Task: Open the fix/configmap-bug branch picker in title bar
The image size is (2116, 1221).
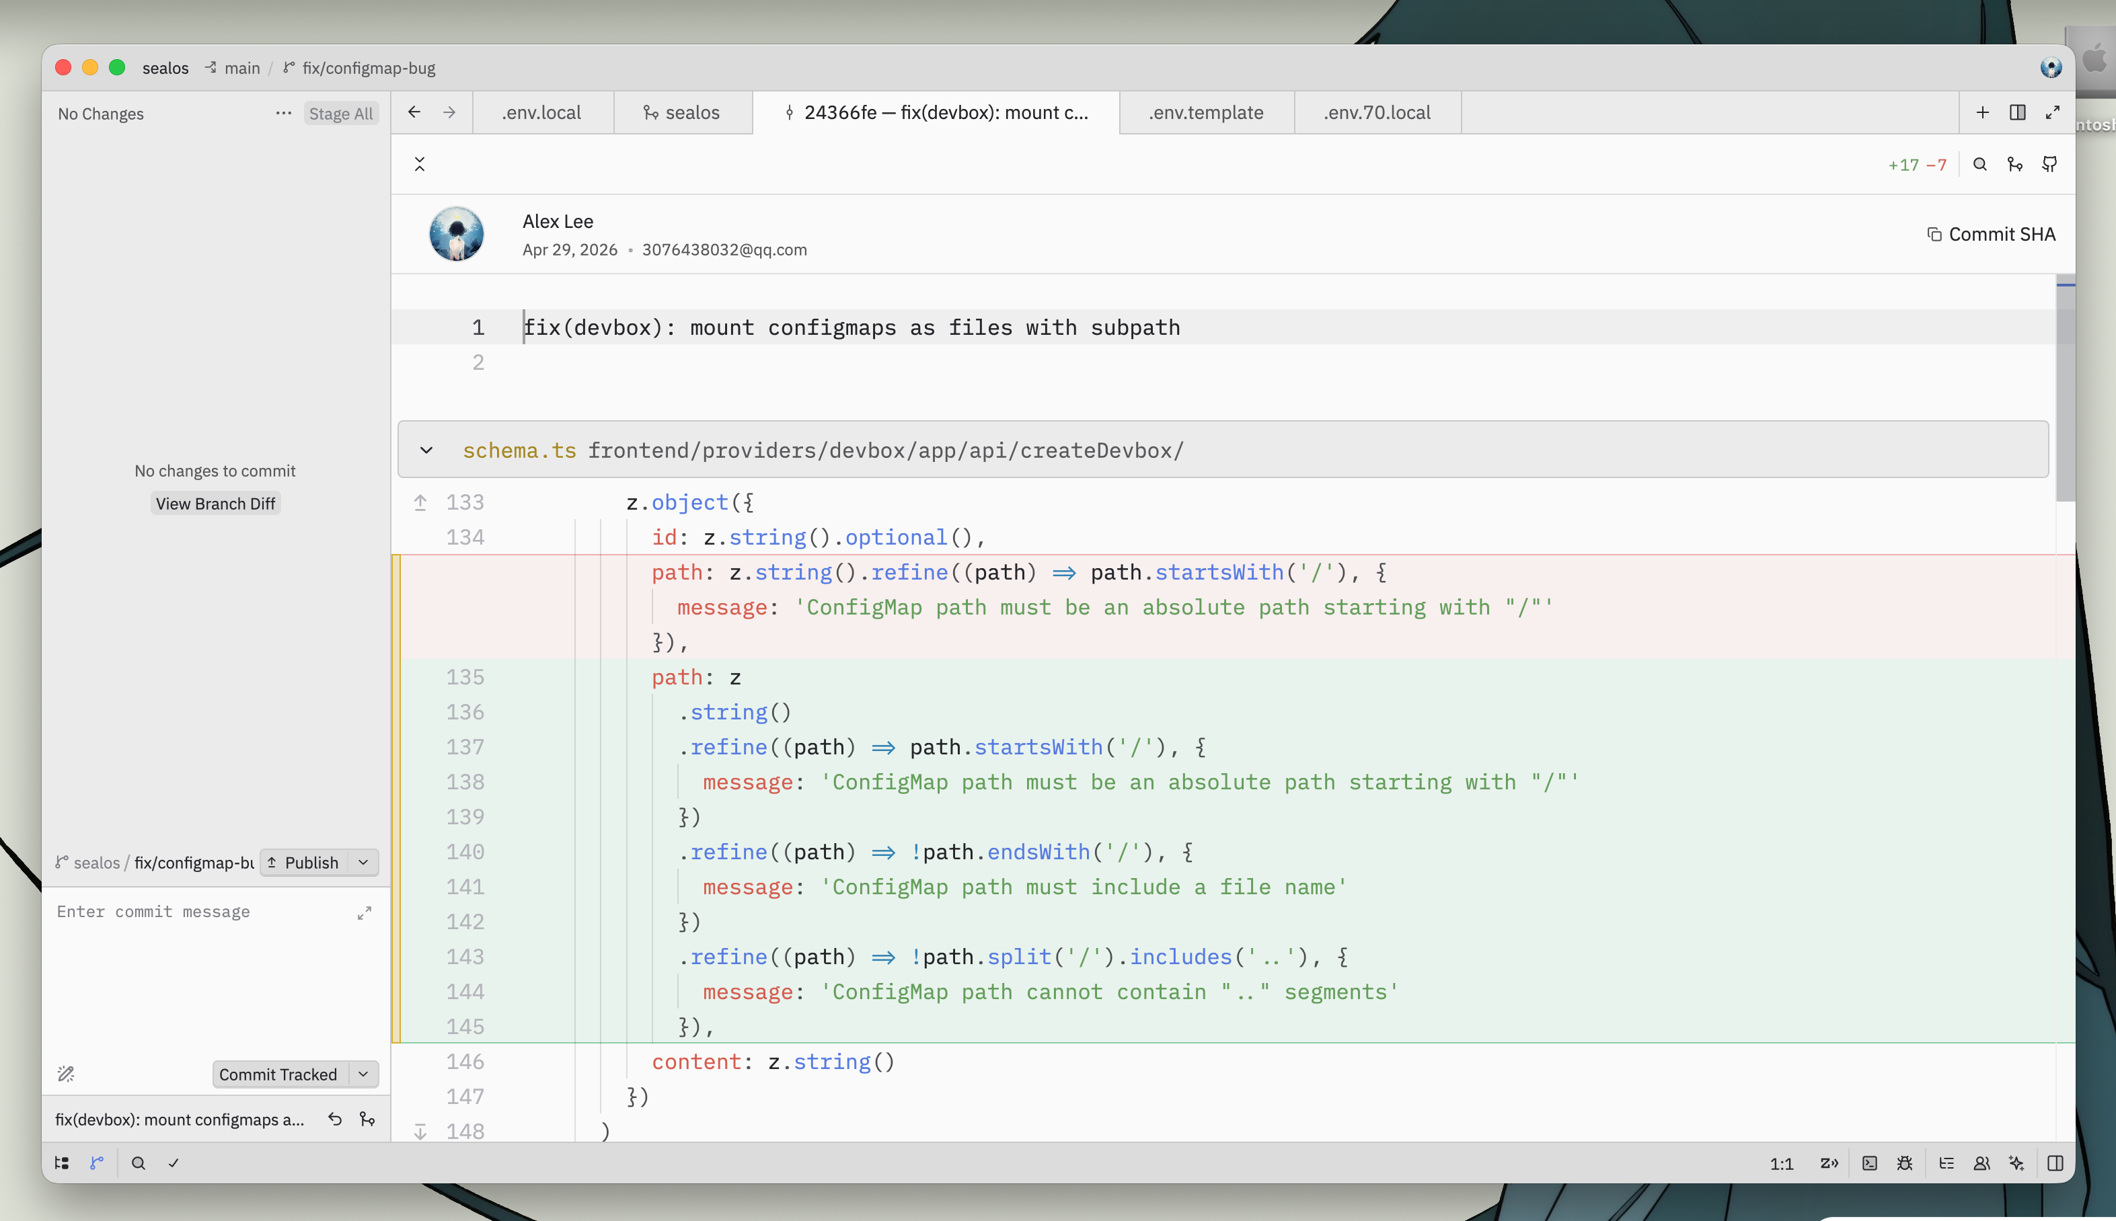Action: (x=360, y=68)
